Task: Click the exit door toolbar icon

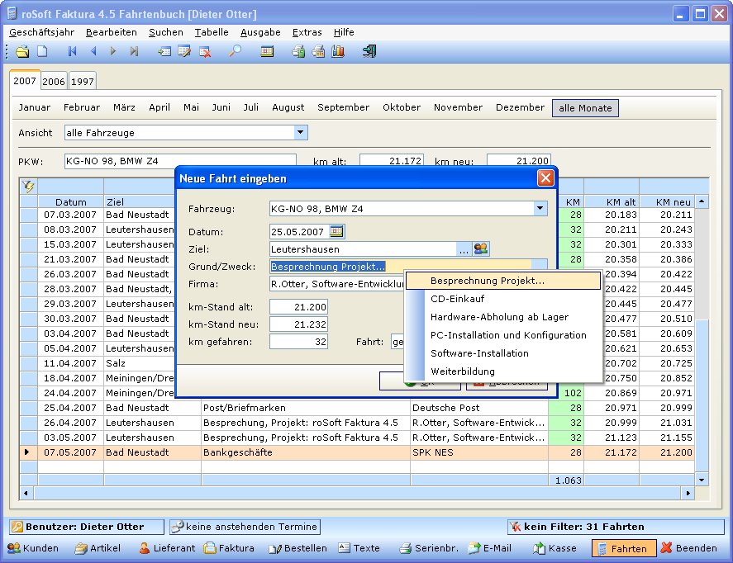Action: (x=369, y=51)
